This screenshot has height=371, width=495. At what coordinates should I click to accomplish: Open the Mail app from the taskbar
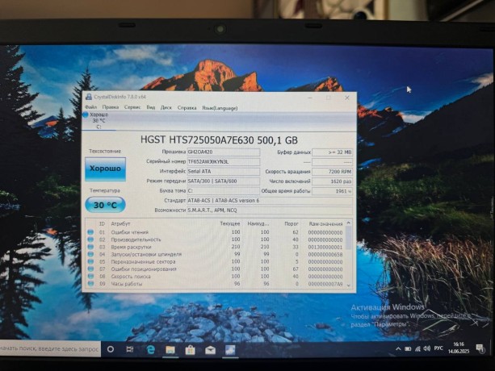click(x=210, y=350)
